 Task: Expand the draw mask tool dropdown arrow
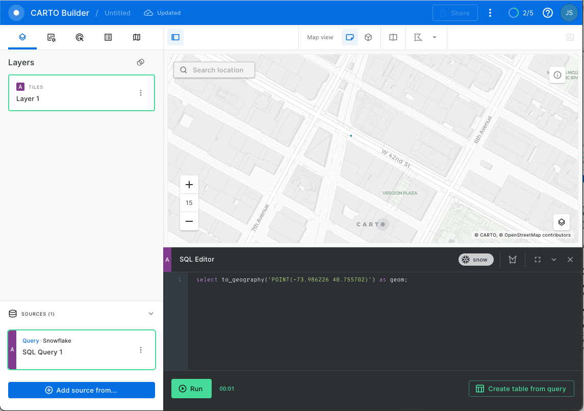[435, 37]
